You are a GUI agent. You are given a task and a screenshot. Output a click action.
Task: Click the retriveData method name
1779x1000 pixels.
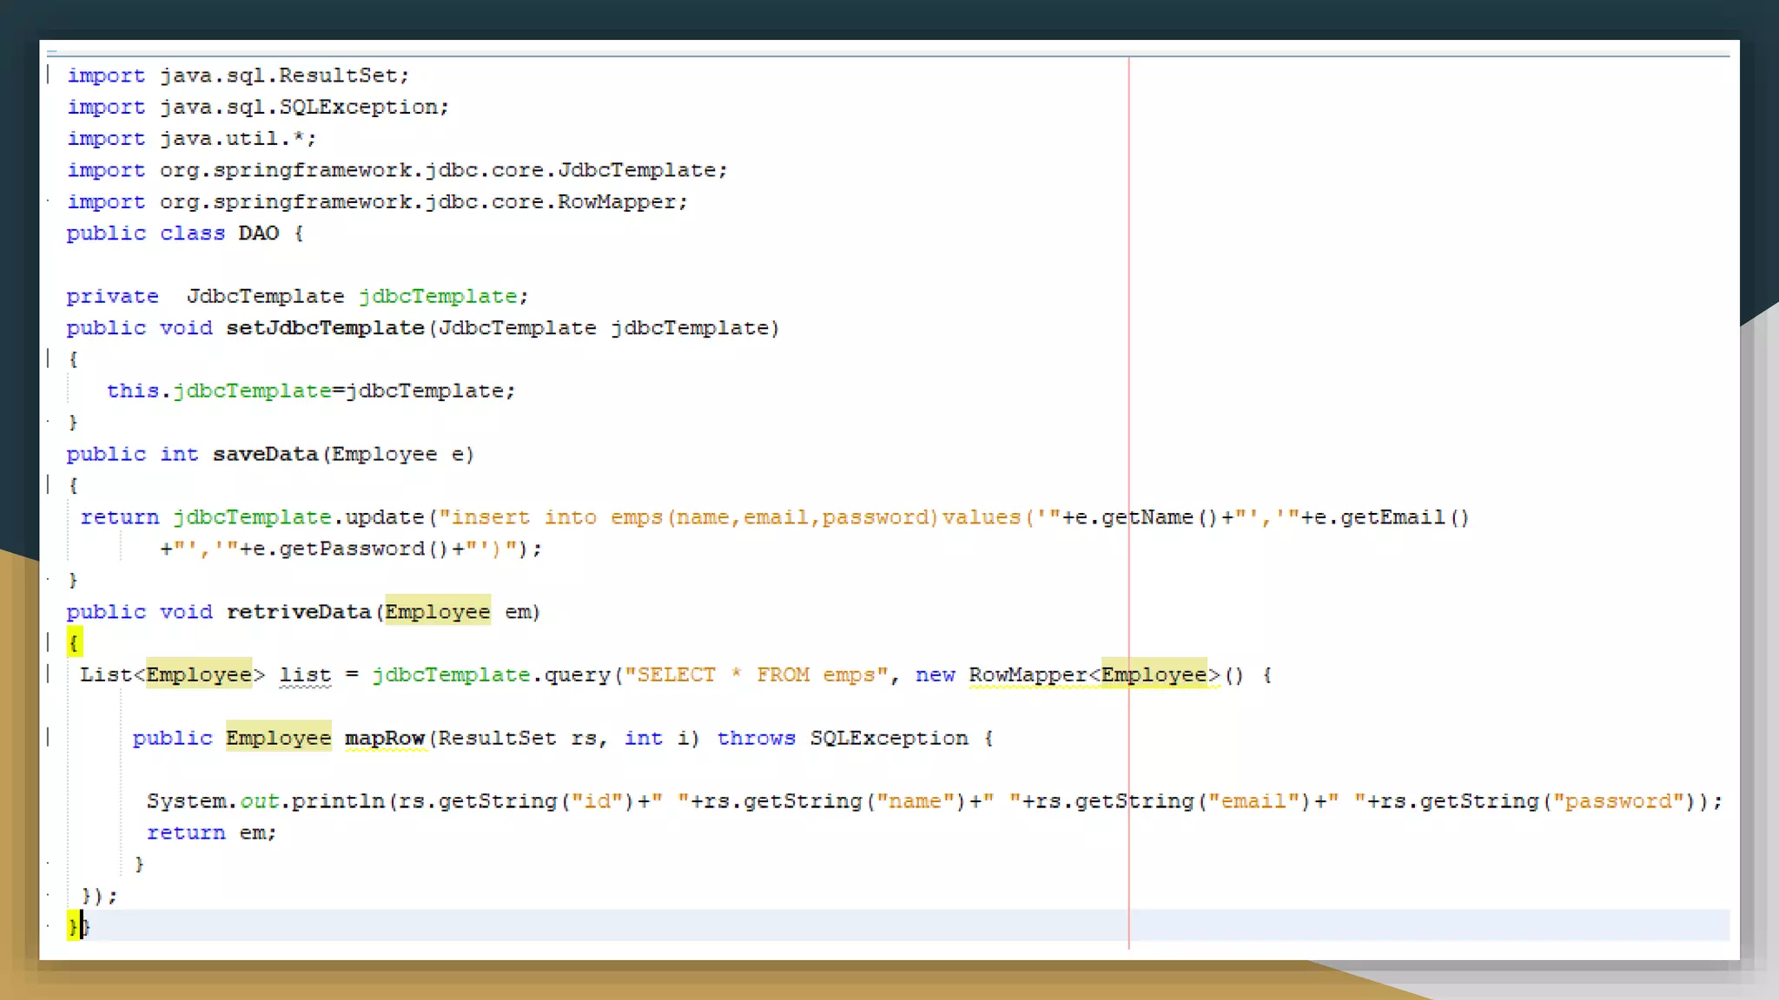click(299, 612)
